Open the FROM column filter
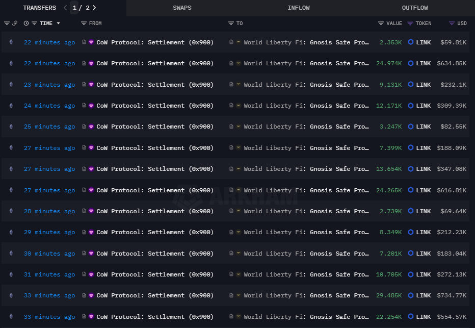475x328 pixels. pos(84,23)
